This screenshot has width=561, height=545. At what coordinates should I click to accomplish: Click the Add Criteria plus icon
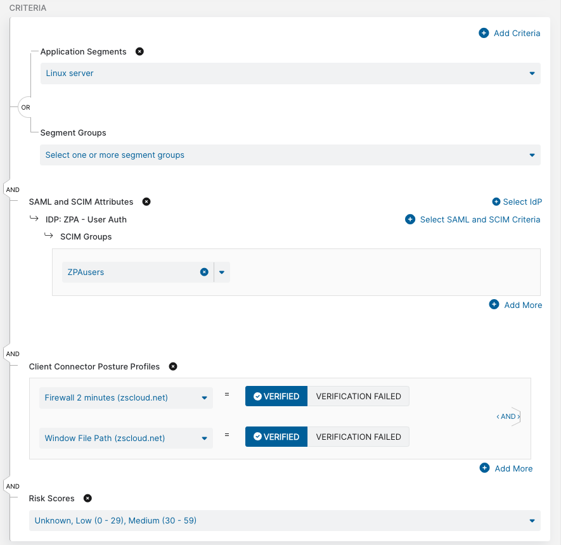(x=484, y=33)
